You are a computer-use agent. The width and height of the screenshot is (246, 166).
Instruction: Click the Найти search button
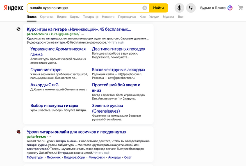point(158,8)
